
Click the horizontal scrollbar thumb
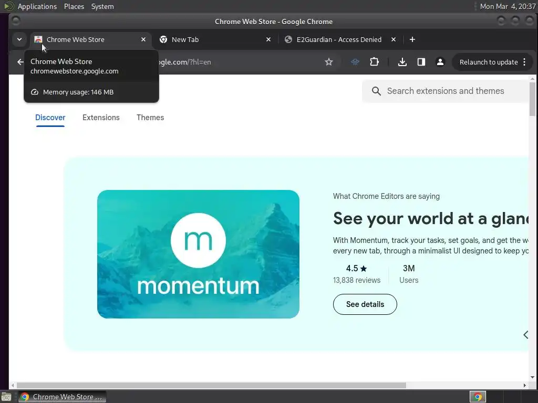[211, 386]
